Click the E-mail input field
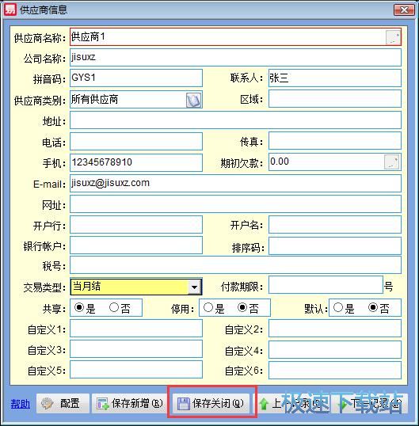This screenshot has width=419, height=426. (x=235, y=184)
